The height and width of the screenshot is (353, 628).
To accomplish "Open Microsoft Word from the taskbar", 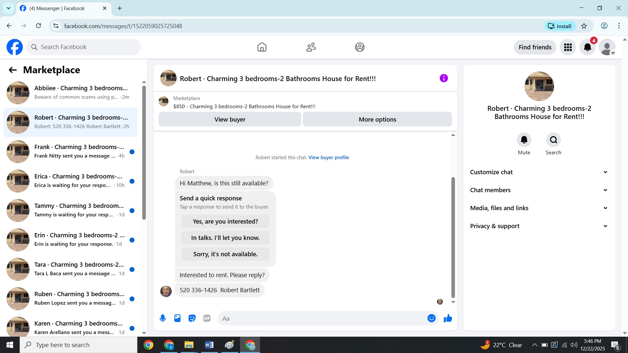I will (x=209, y=345).
